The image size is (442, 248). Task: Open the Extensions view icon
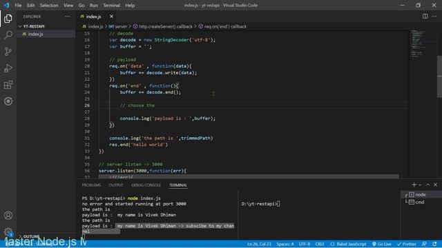click(x=8, y=85)
